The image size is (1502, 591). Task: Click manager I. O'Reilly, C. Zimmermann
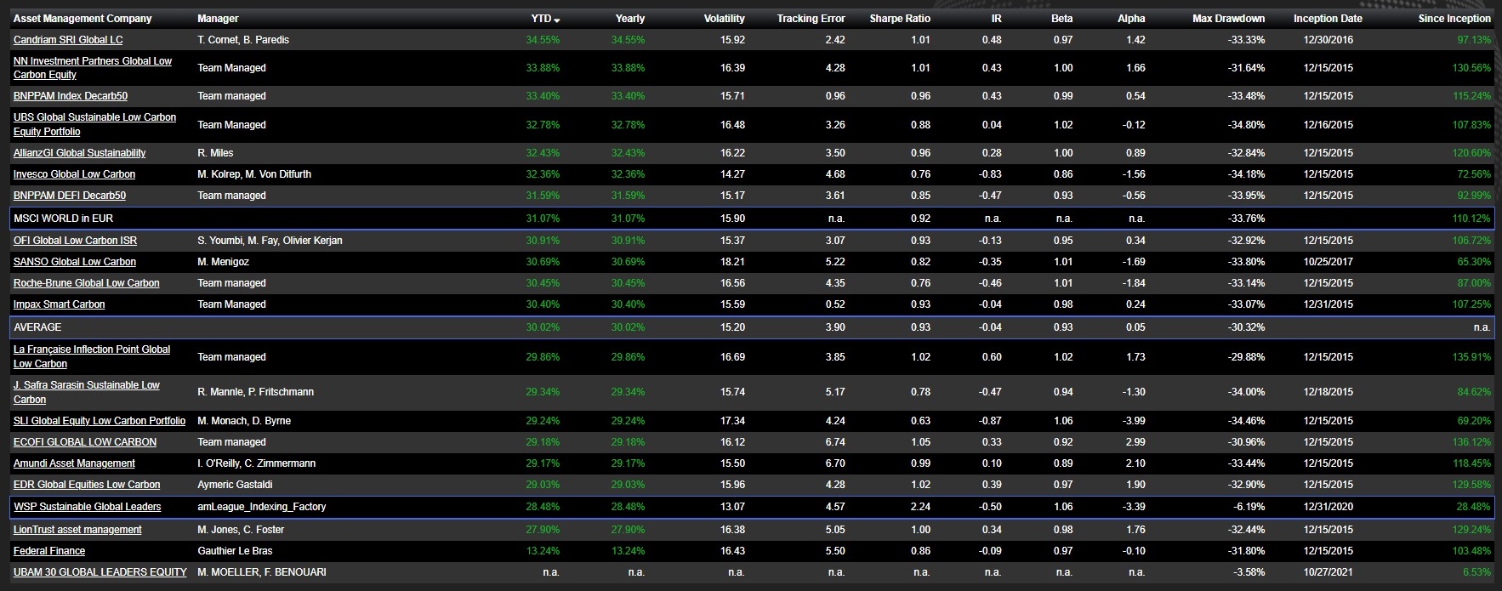(257, 463)
